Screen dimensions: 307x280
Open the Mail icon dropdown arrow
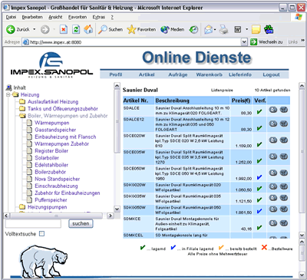(215, 30)
